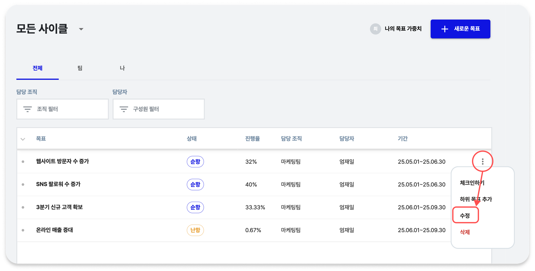Click the 순항 badge for 웹사이트 방문자 수 증가
The width and height of the screenshot is (535, 271).
(195, 162)
